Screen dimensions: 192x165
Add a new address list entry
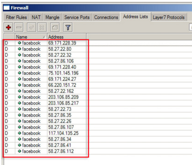tap(8, 27)
